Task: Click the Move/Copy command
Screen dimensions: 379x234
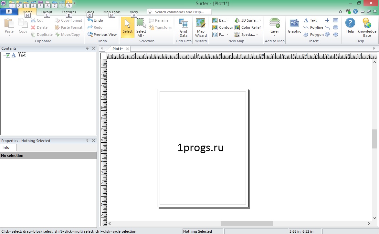Action: (68, 35)
